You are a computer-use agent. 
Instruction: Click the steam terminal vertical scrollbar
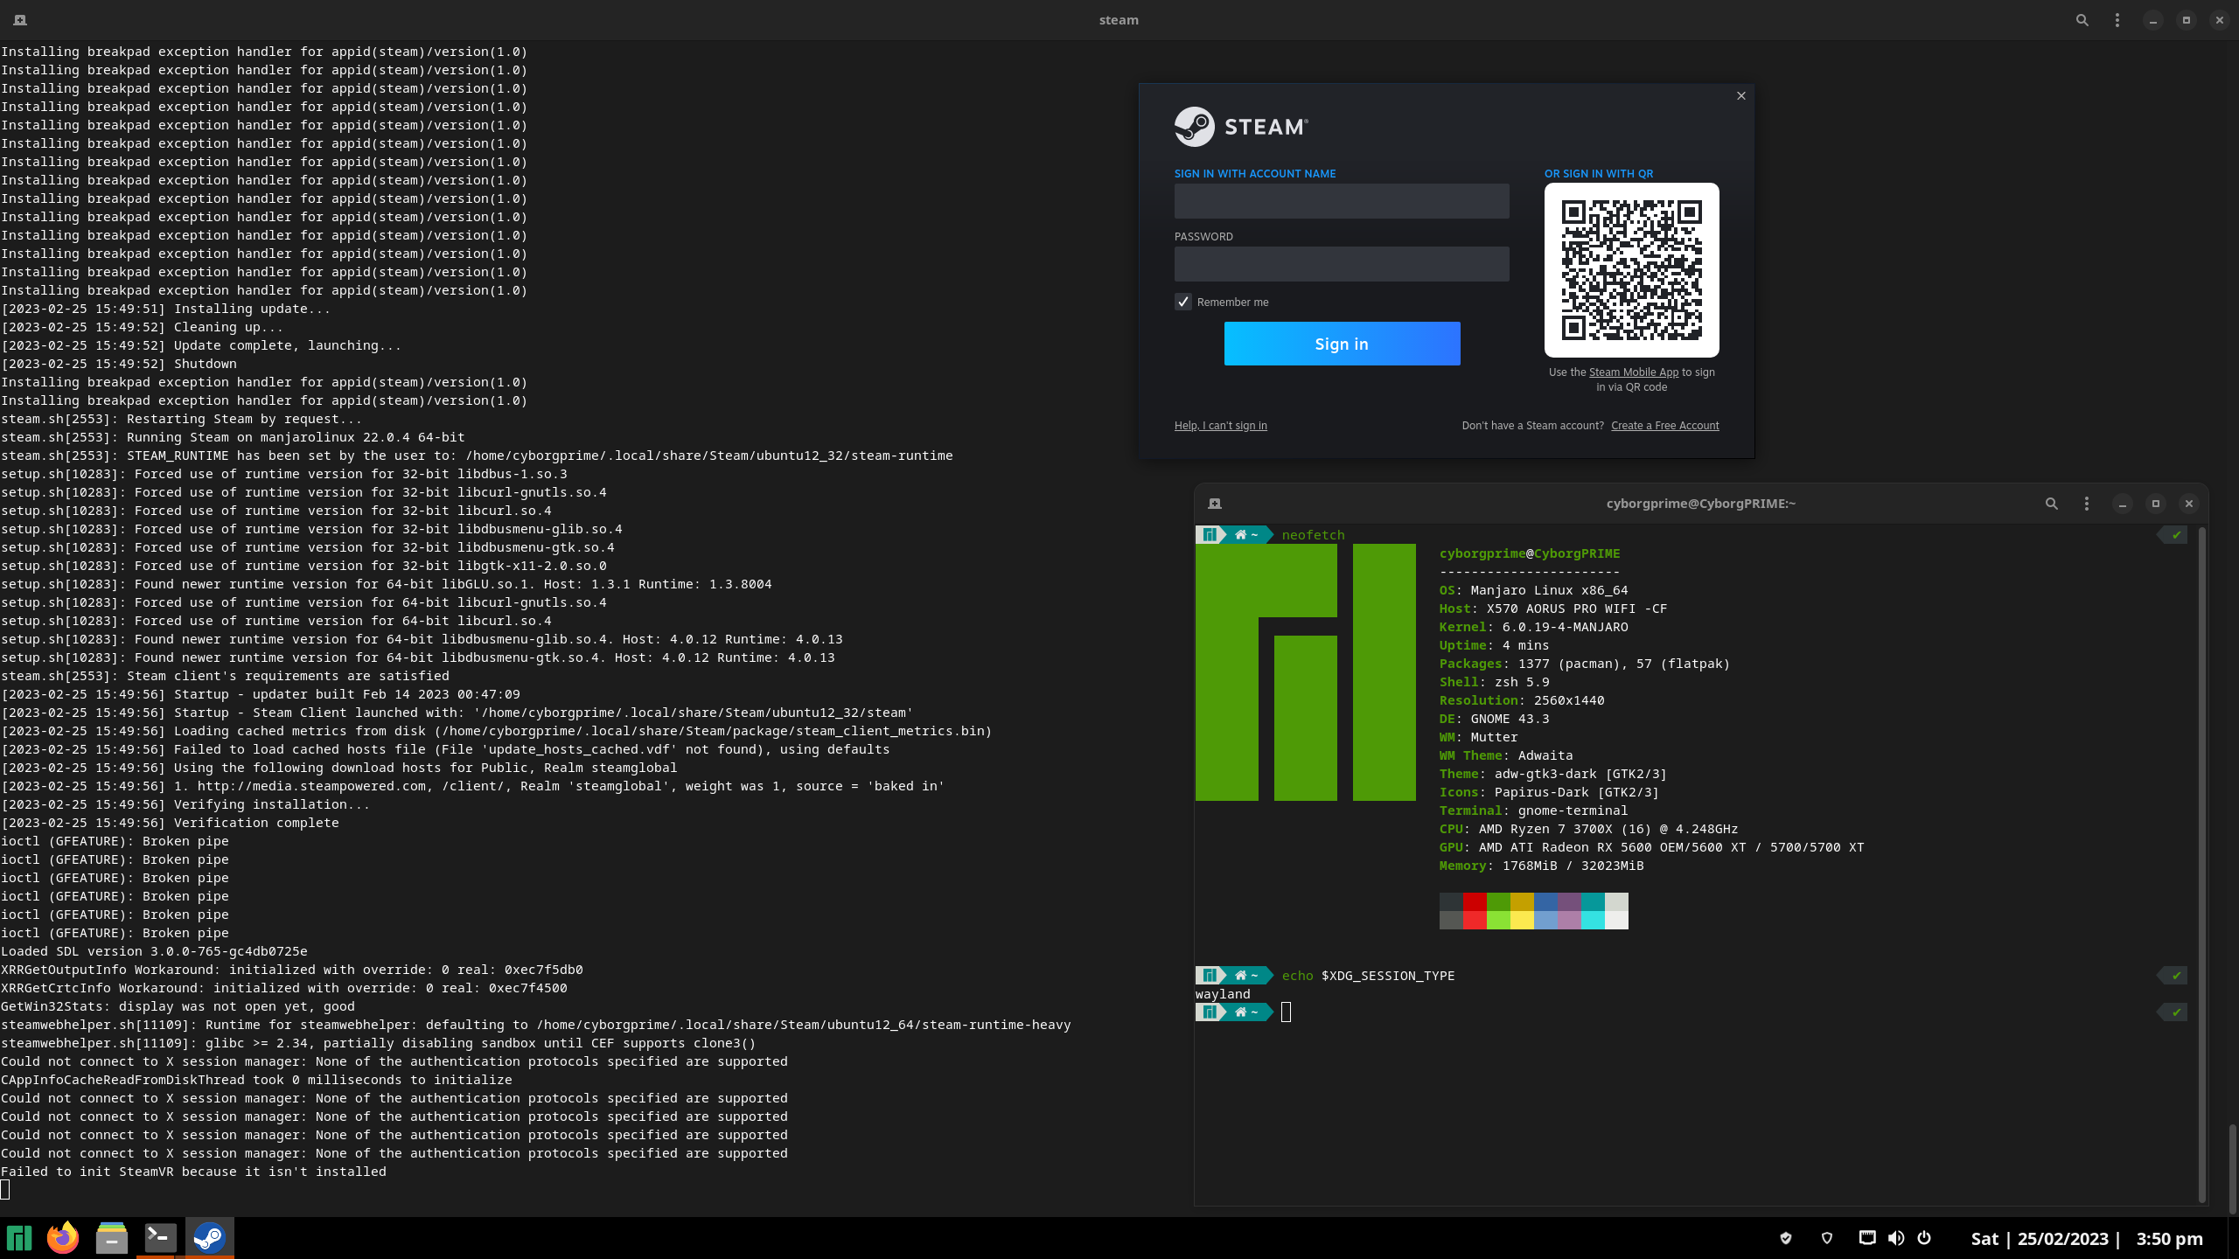[x=2233, y=1167]
